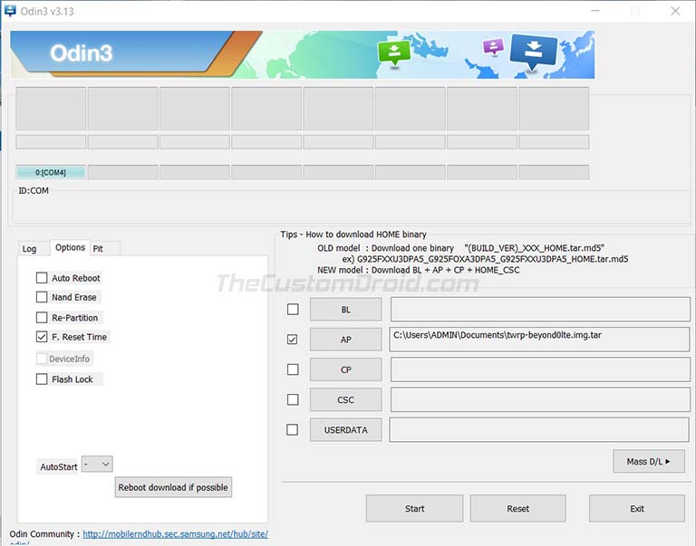Screen dimensions: 696x546
Task: Click the CP file button
Action: (x=346, y=370)
